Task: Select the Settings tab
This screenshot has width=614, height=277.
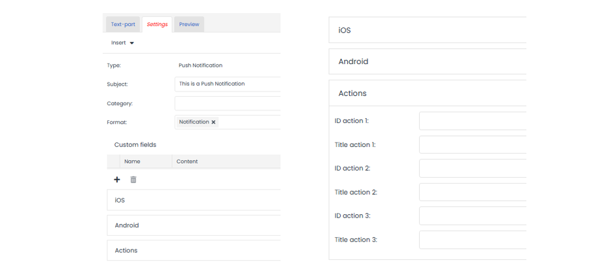Action: (157, 25)
